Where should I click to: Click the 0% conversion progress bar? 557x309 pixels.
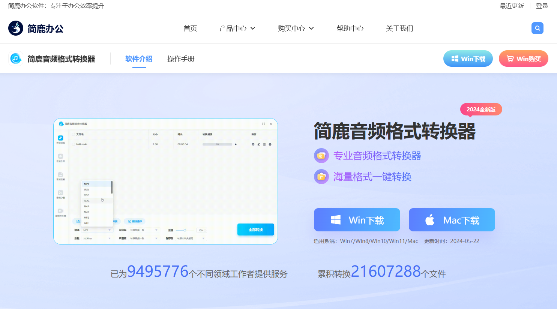pos(218,144)
